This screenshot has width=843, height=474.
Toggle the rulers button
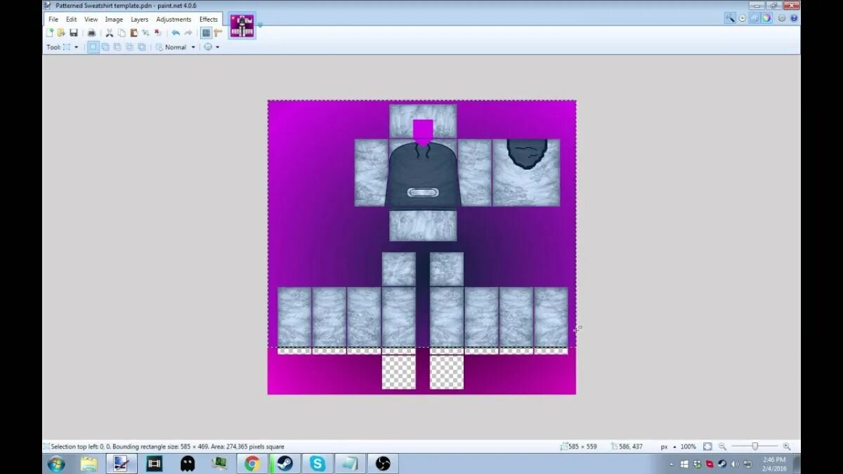(x=218, y=33)
